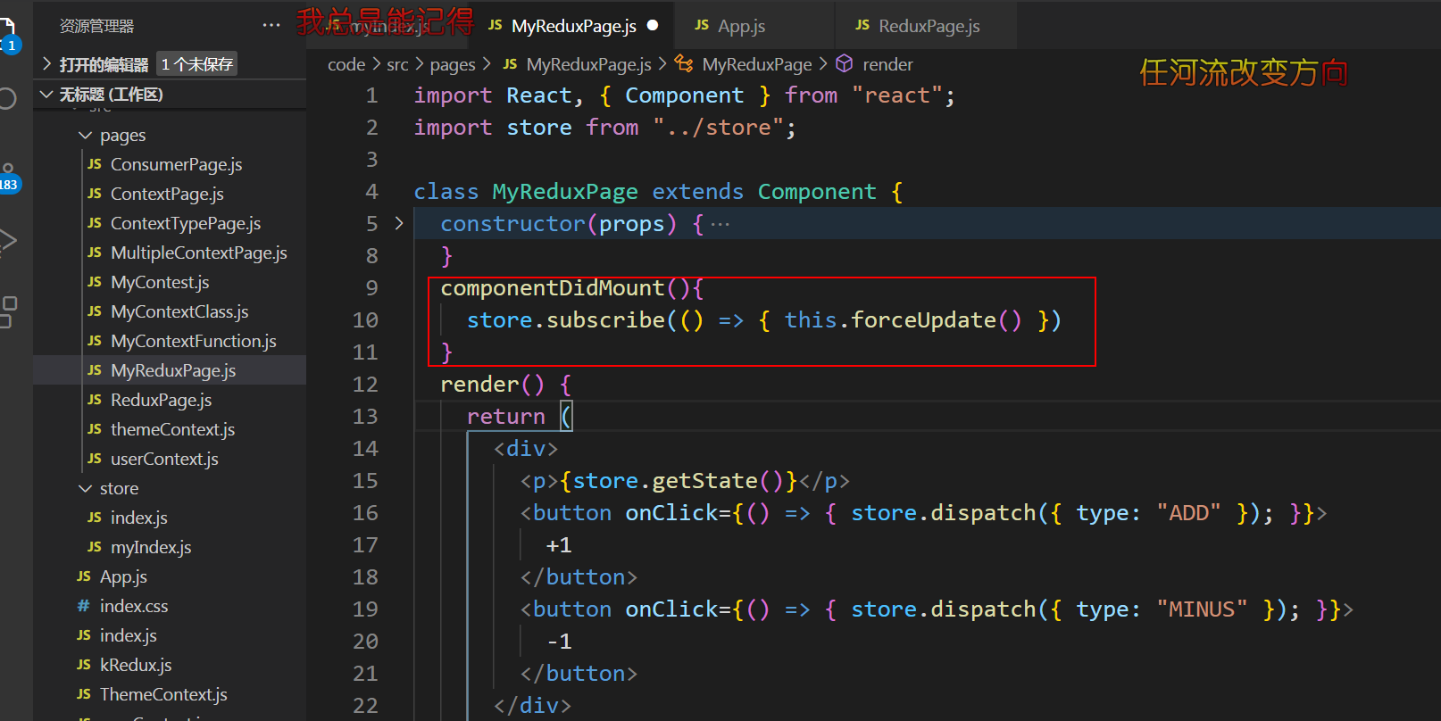Click the render method symbol in breadcrumbs

(887, 64)
